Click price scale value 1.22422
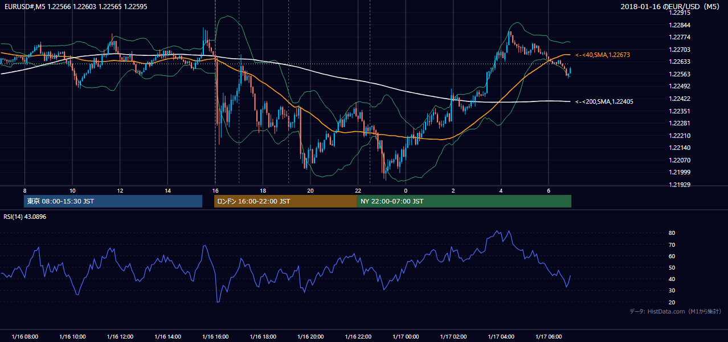728x342 pixels. click(681, 99)
